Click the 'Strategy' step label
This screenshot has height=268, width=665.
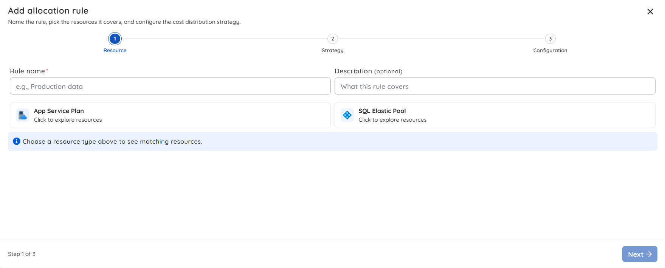[x=333, y=50]
